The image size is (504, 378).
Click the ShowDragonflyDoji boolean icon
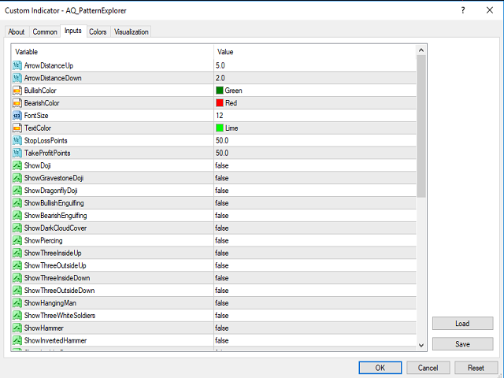(17, 191)
